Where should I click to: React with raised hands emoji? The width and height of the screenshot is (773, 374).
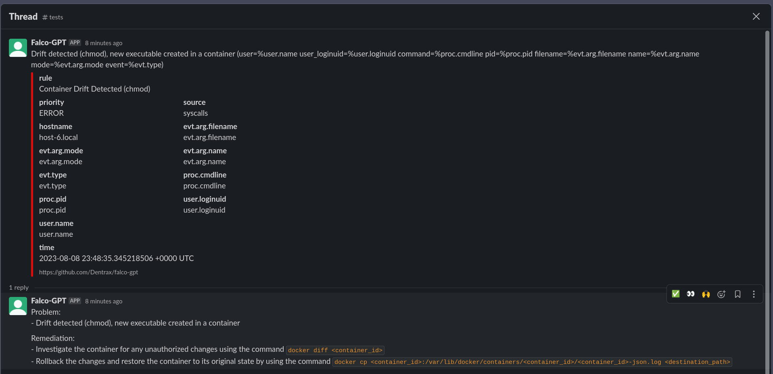point(706,294)
